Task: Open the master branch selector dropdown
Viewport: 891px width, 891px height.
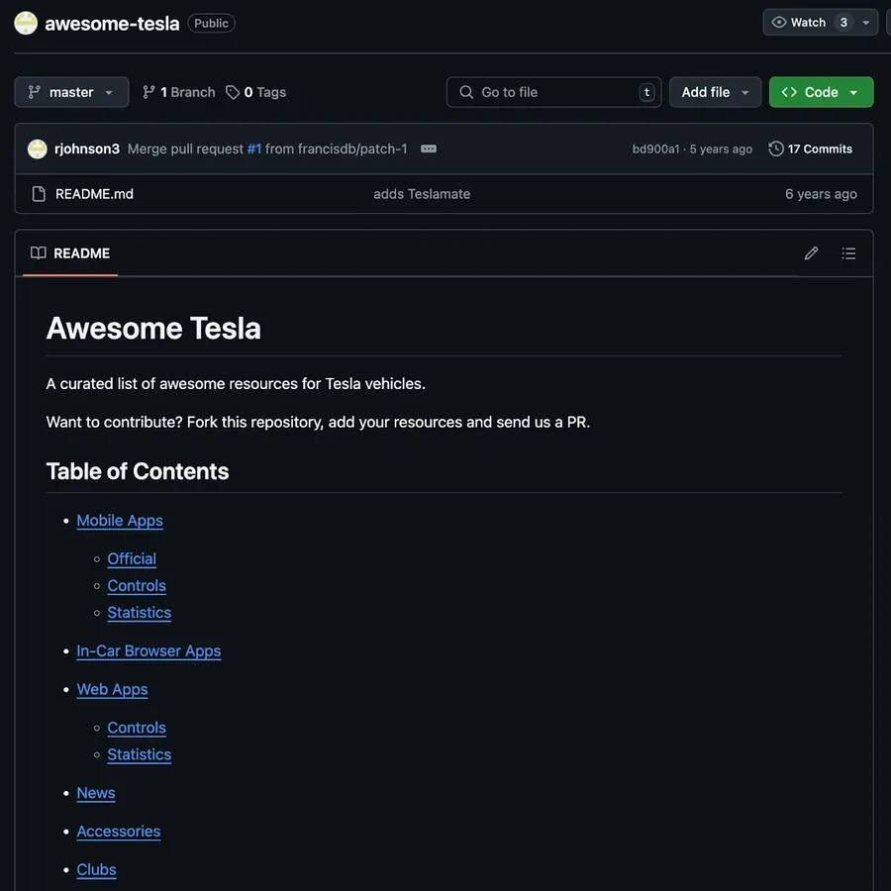Action: (x=71, y=92)
